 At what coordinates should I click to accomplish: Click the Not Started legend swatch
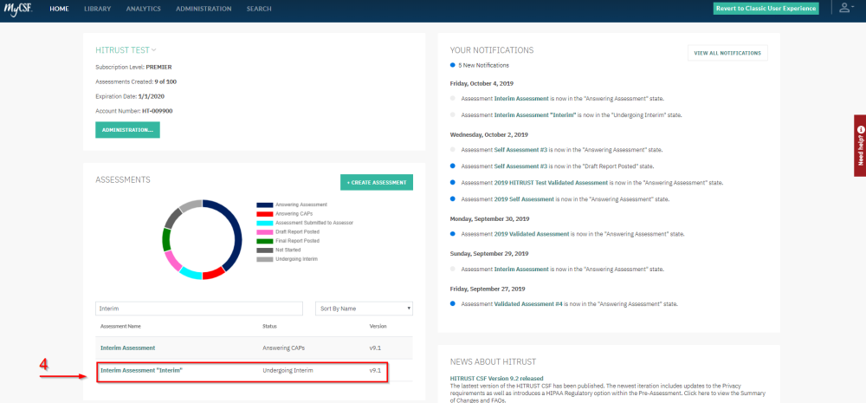[x=264, y=250]
